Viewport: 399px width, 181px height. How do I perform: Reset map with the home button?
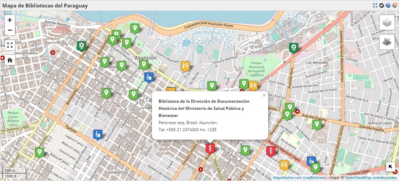coord(10,60)
